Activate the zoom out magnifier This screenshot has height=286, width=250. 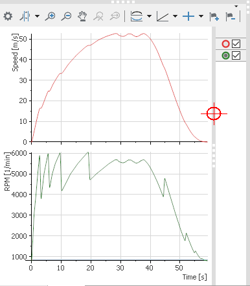point(67,16)
